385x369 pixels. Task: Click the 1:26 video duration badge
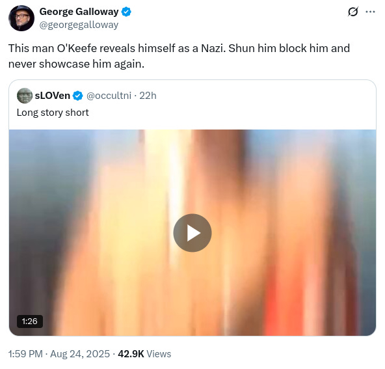pyautogui.click(x=30, y=321)
